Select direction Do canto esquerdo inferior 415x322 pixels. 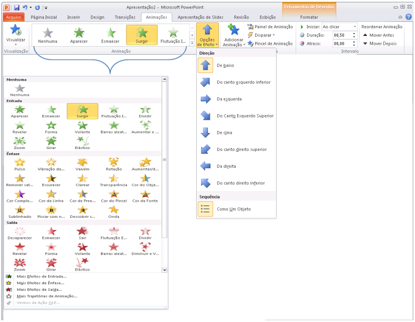(x=236, y=83)
